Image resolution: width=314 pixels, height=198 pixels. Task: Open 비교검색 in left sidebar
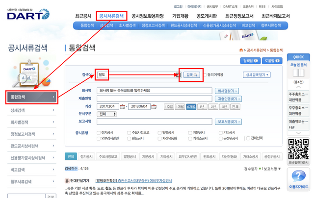(x=31, y=170)
